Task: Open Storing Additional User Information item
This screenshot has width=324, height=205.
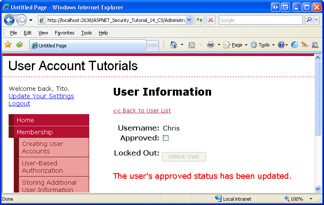Action: (x=54, y=185)
